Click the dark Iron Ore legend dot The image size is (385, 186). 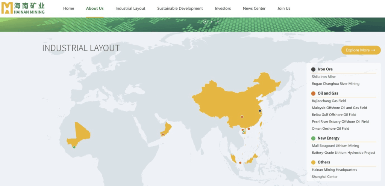tap(313, 69)
